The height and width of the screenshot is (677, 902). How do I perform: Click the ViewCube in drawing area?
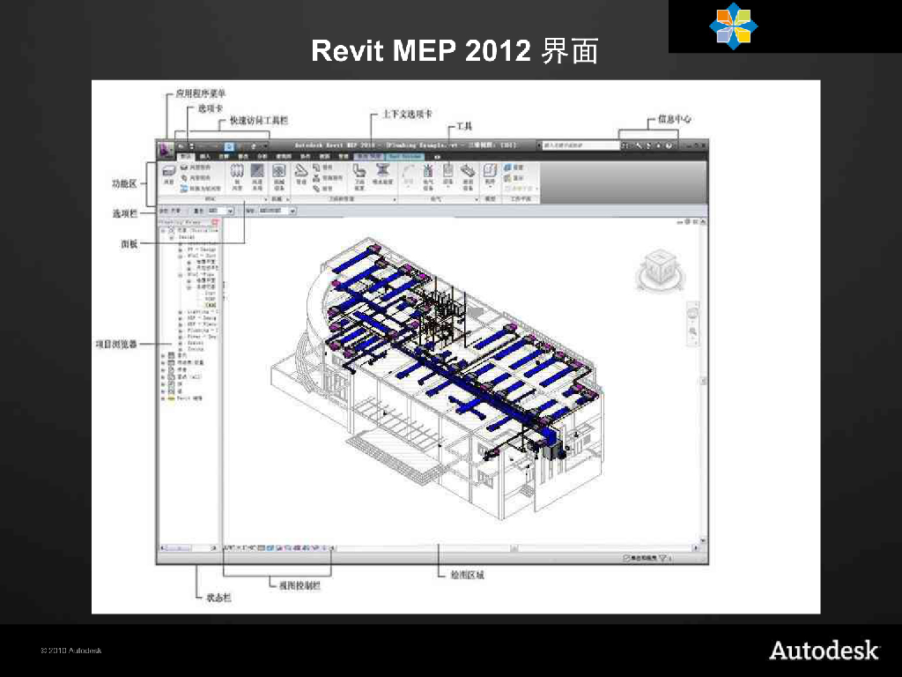tap(661, 270)
